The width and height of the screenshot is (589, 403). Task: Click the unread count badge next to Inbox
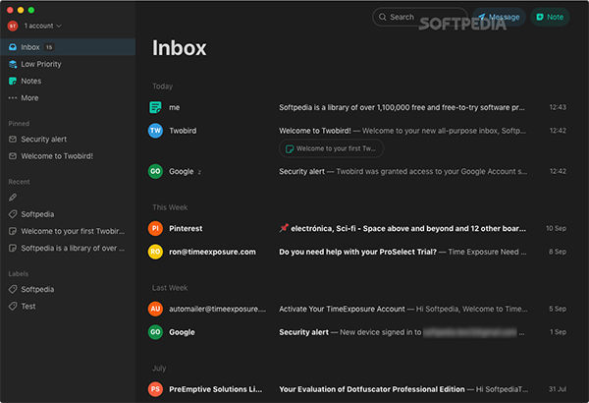(x=49, y=47)
